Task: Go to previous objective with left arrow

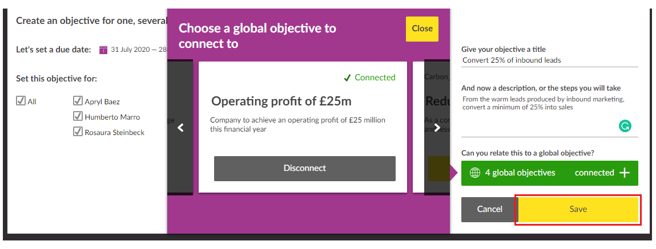Action: pos(180,128)
